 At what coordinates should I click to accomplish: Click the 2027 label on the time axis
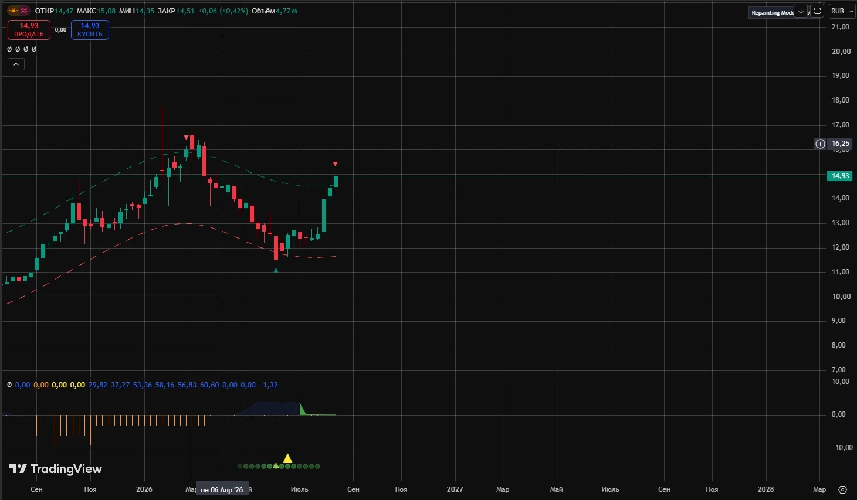(x=455, y=489)
